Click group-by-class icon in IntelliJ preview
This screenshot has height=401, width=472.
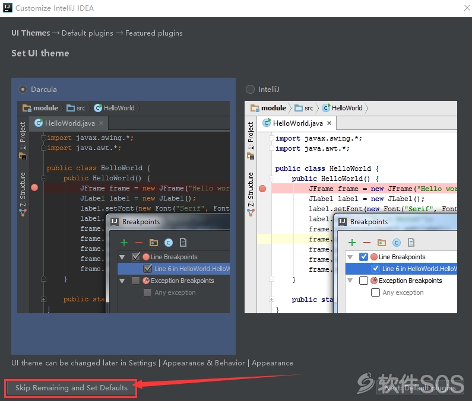(x=397, y=243)
